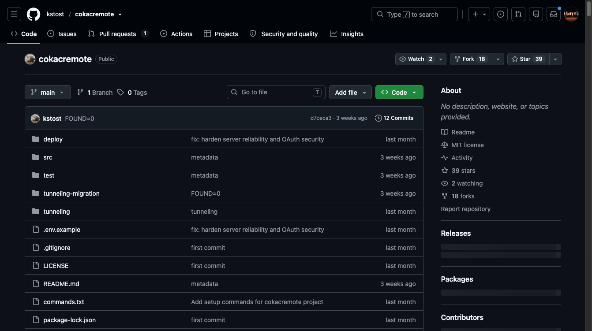
Task: Open the 1 Branch link
Action: point(95,93)
